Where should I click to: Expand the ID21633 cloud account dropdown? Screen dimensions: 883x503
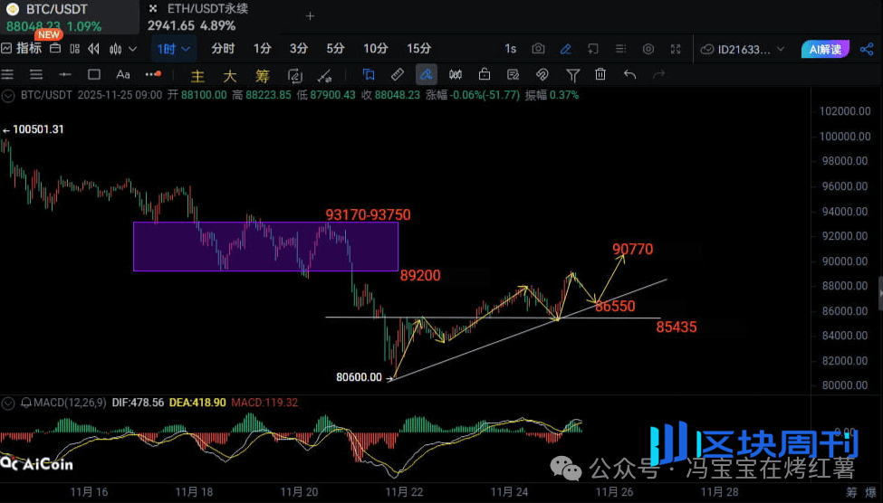pos(743,49)
